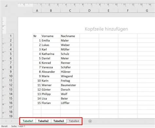
Task: Select the row 1 header
Action: point(11,36)
